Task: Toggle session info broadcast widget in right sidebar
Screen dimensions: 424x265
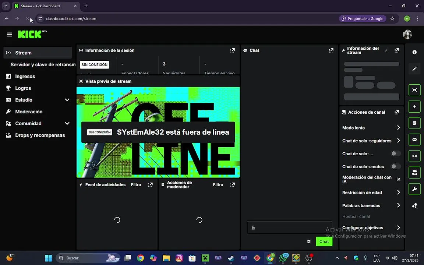Action: (x=414, y=156)
